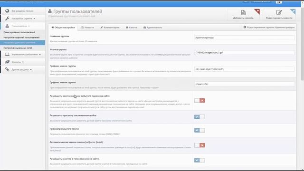This screenshot has width=304, height=171.
Task: Expand the Управление шаблонами dropdown arrow
Action: click(x=40, y=55)
